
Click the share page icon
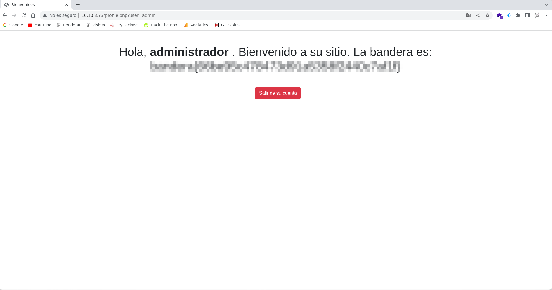point(478,15)
